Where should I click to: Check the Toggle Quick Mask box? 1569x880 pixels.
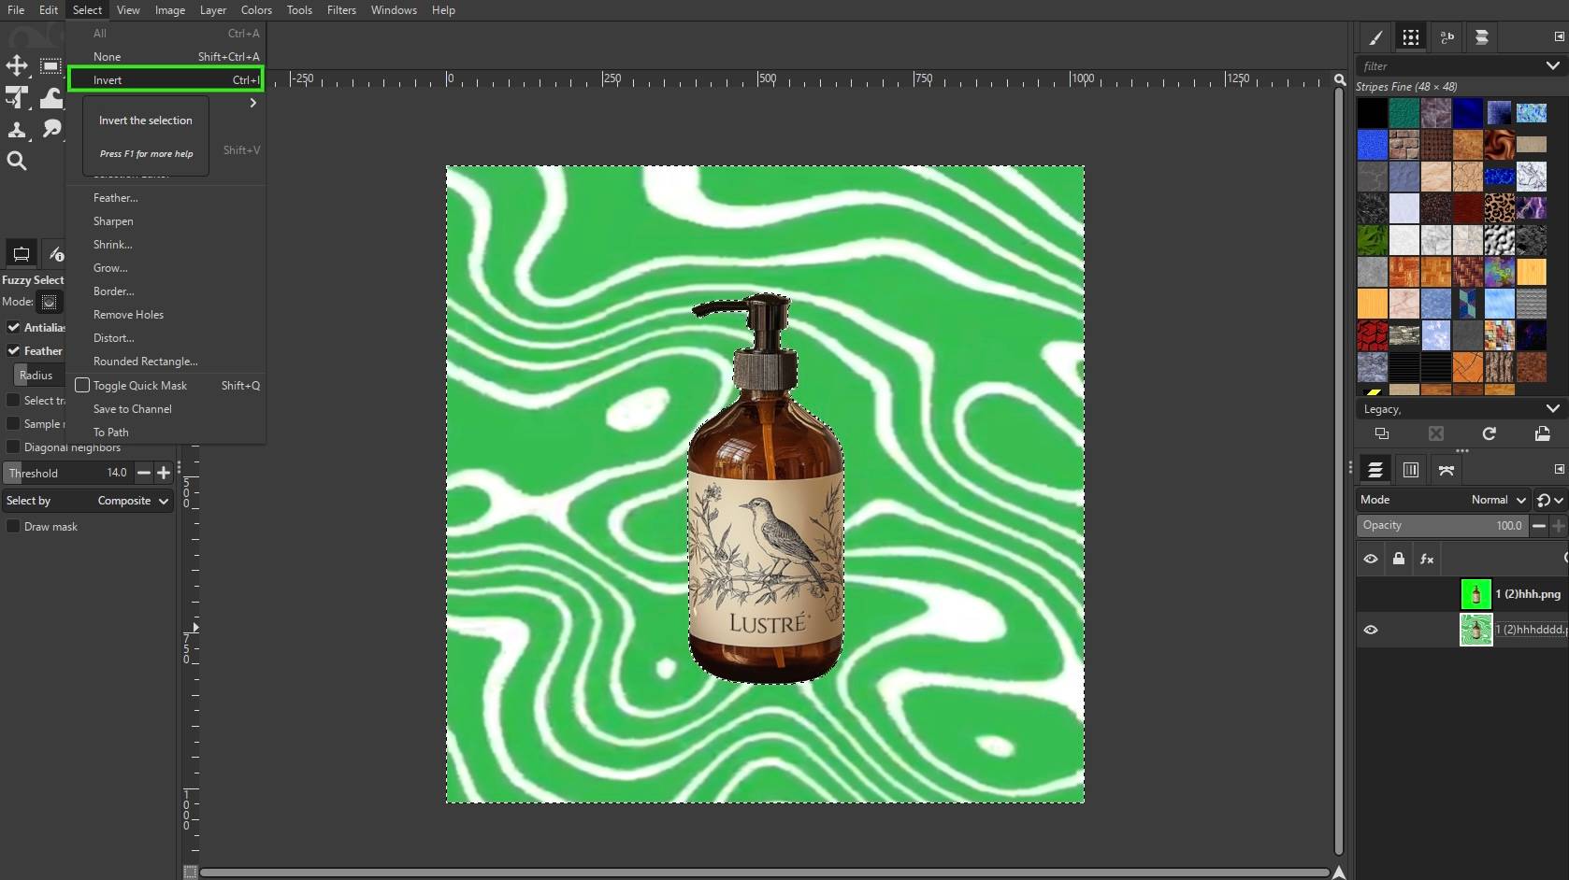click(82, 385)
